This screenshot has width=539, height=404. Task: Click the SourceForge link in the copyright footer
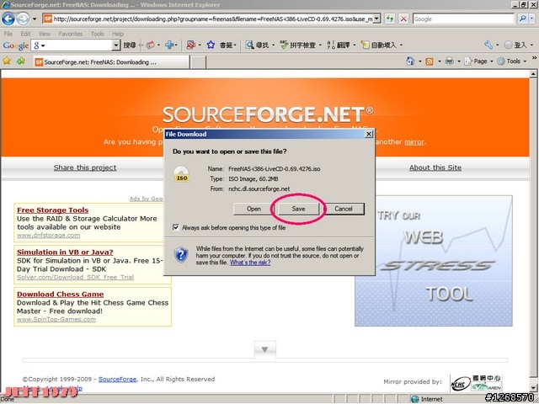[118, 380]
